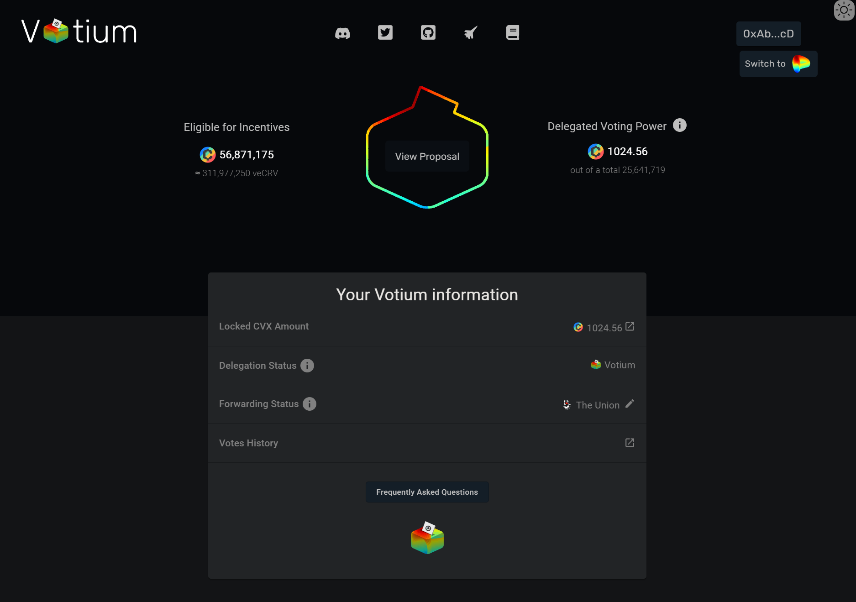Viewport: 856px width, 602px height.
Task: Toggle the light/dark theme sun icon
Action: (844, 10)
